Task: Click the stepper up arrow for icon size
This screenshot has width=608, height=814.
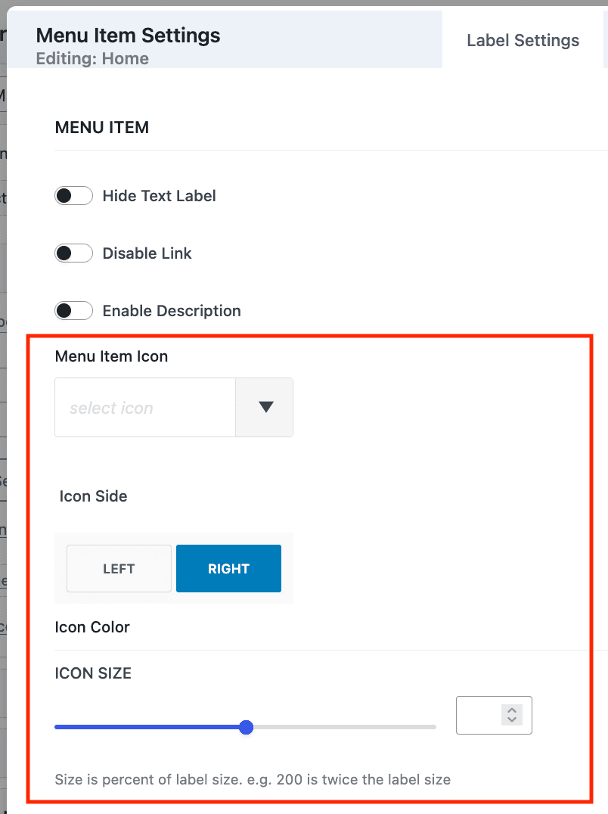Action: [x=512, y=711]
